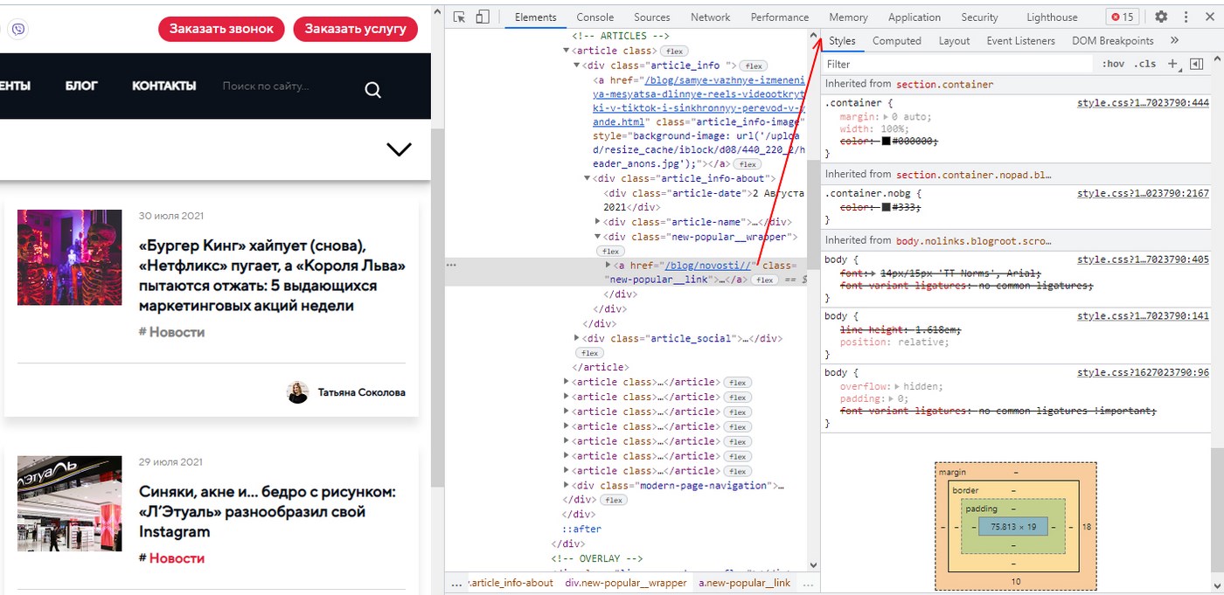Expand the article-name div node

tap(598, 222)
